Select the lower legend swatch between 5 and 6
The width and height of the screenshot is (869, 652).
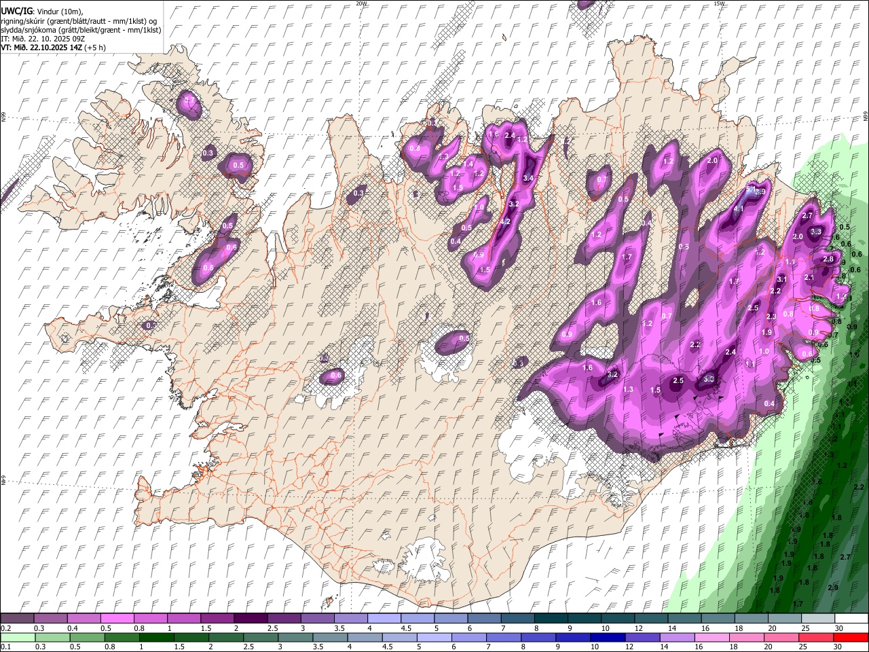tap(434, 637)
